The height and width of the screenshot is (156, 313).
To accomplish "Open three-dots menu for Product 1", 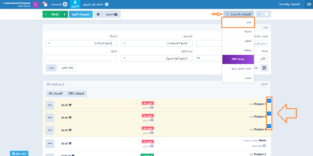I will point(50,105).
